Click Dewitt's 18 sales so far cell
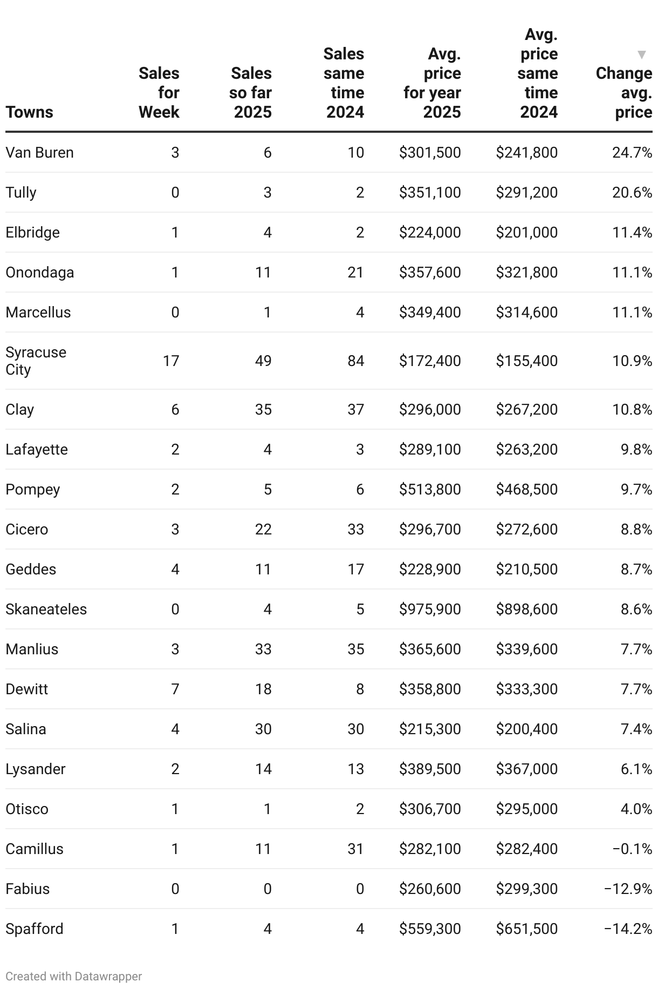The image size is (658, 989). pos(263,689)
